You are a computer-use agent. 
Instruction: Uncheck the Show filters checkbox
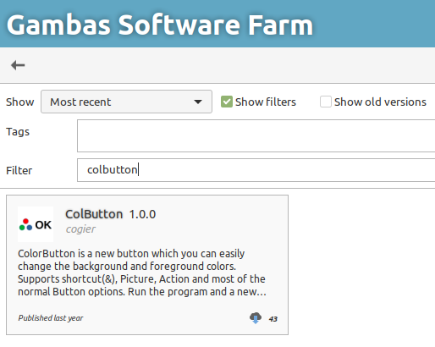click(227, 102)
